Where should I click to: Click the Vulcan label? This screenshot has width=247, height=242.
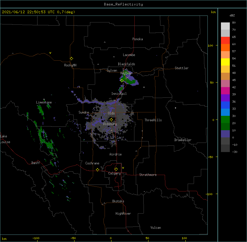coord(156,228)
